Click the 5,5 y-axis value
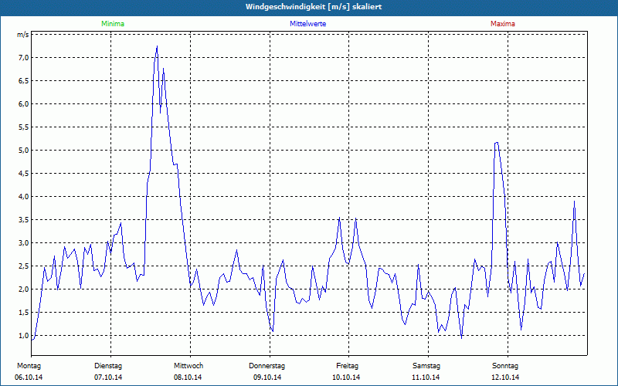 coord(24,127)
